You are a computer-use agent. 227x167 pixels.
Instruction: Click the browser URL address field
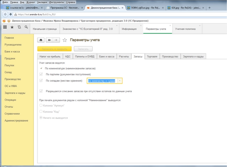[x=101, y=14]
